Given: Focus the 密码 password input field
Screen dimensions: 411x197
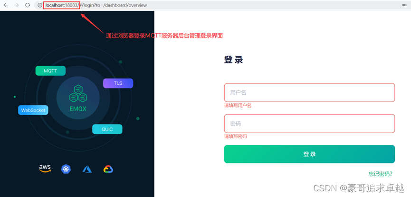Looking at the screenshot, I should coord(309,124).
